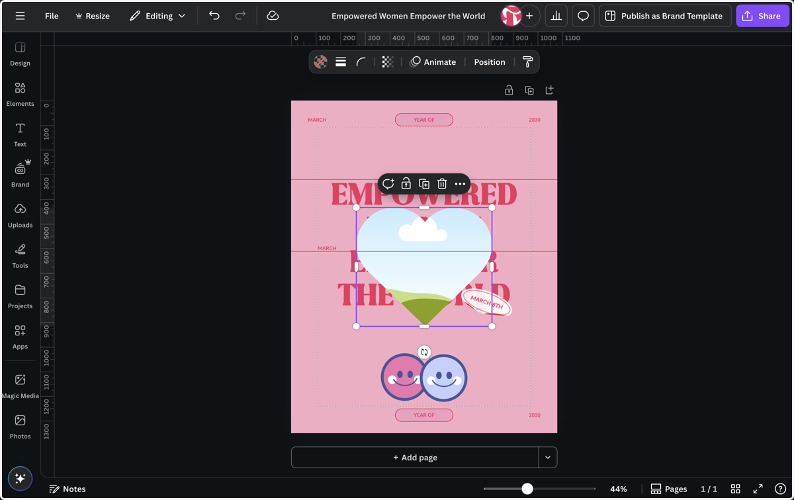Open the grid view icon
Screen dimensions: 794x500
[x=735, y=489]
